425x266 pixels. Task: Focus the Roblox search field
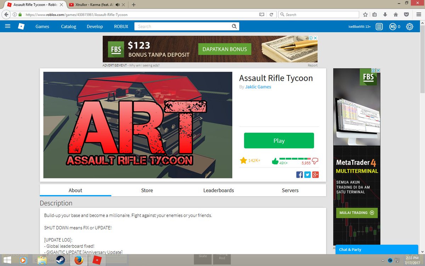point(183,26)
